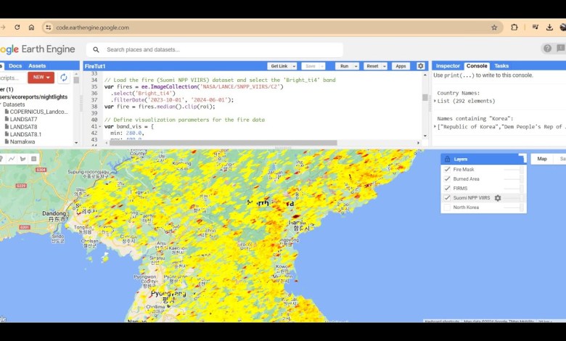Click the FireTut1 script title
Viewport: 566px width, 341px height.
(94, 67)
